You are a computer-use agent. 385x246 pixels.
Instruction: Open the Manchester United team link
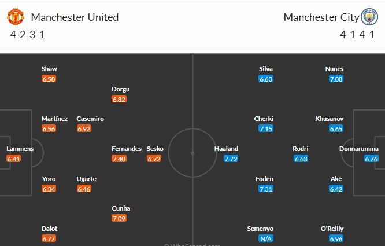coord(75,17)
